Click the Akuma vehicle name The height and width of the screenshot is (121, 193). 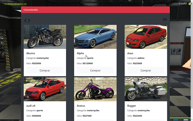(30, 53)
